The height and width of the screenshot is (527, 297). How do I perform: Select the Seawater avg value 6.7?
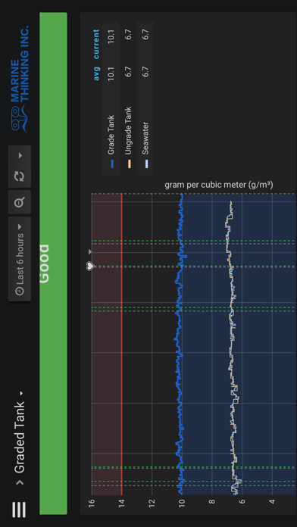(145, 71)
